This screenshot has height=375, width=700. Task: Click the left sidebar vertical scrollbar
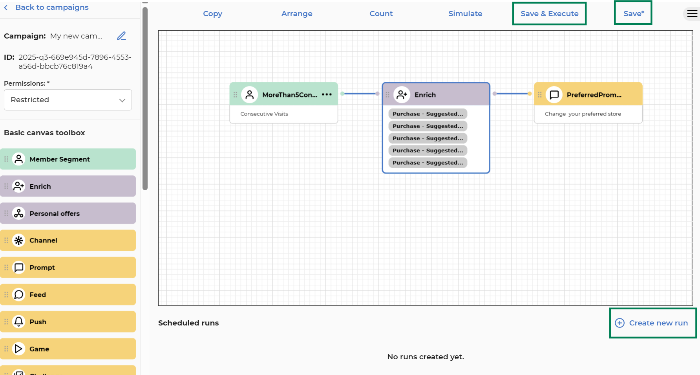pos(145,98)
